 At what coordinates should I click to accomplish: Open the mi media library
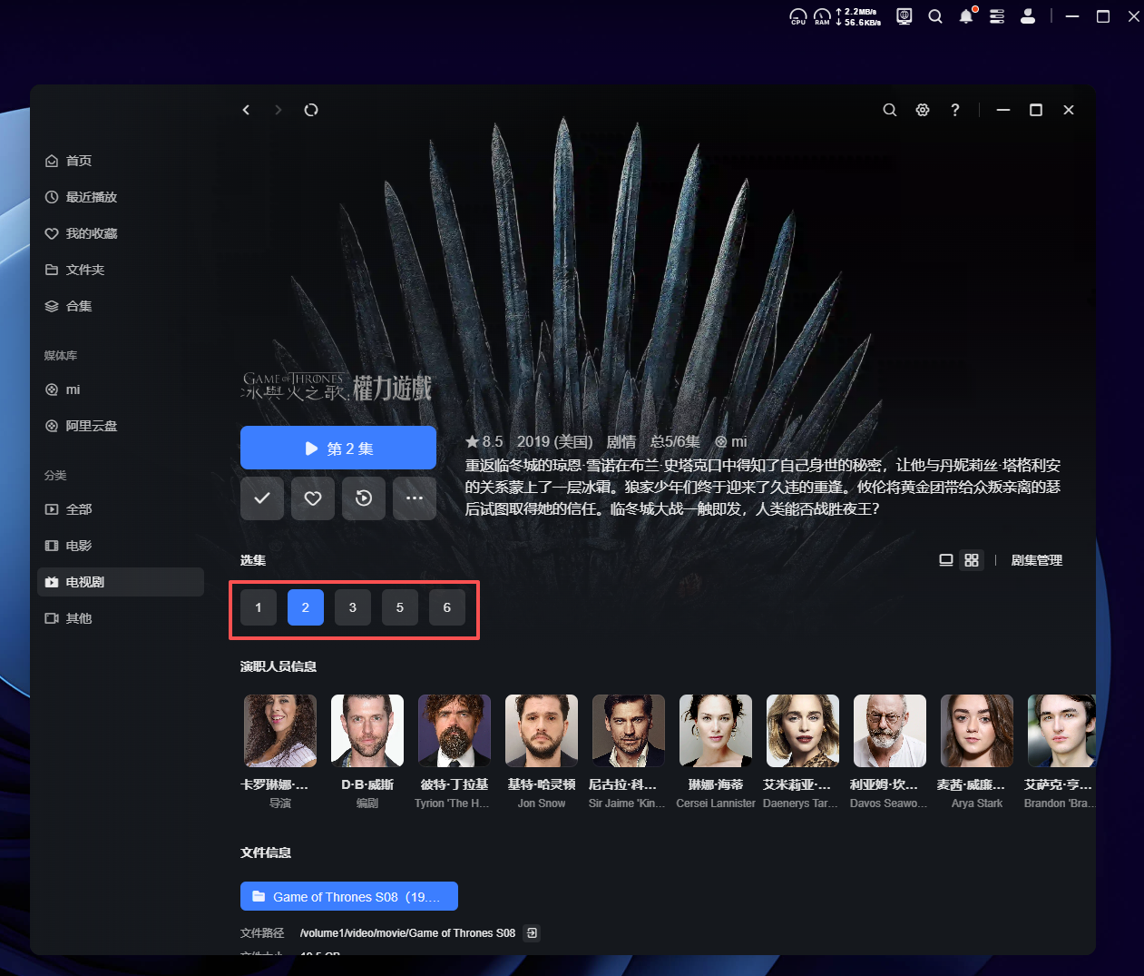(121, 389)
